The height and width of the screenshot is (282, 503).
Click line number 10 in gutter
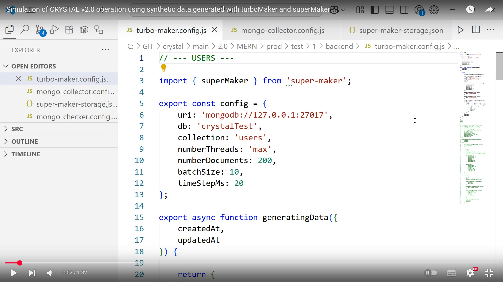coord(139,160)
